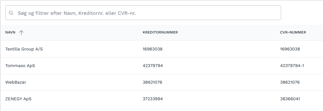Click CVR number 16963038 for Textilia

[290, 49]
